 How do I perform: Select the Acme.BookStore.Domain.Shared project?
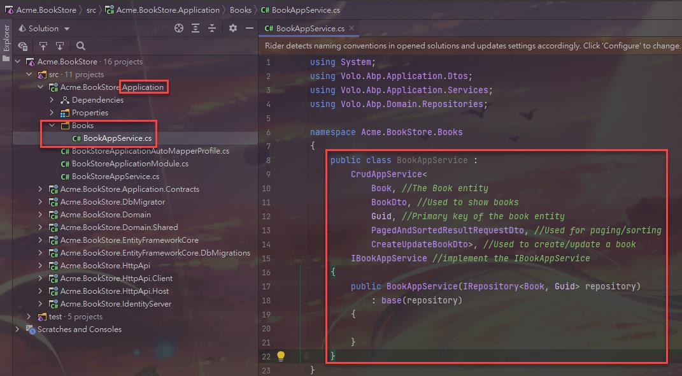[x=119, y=228]
